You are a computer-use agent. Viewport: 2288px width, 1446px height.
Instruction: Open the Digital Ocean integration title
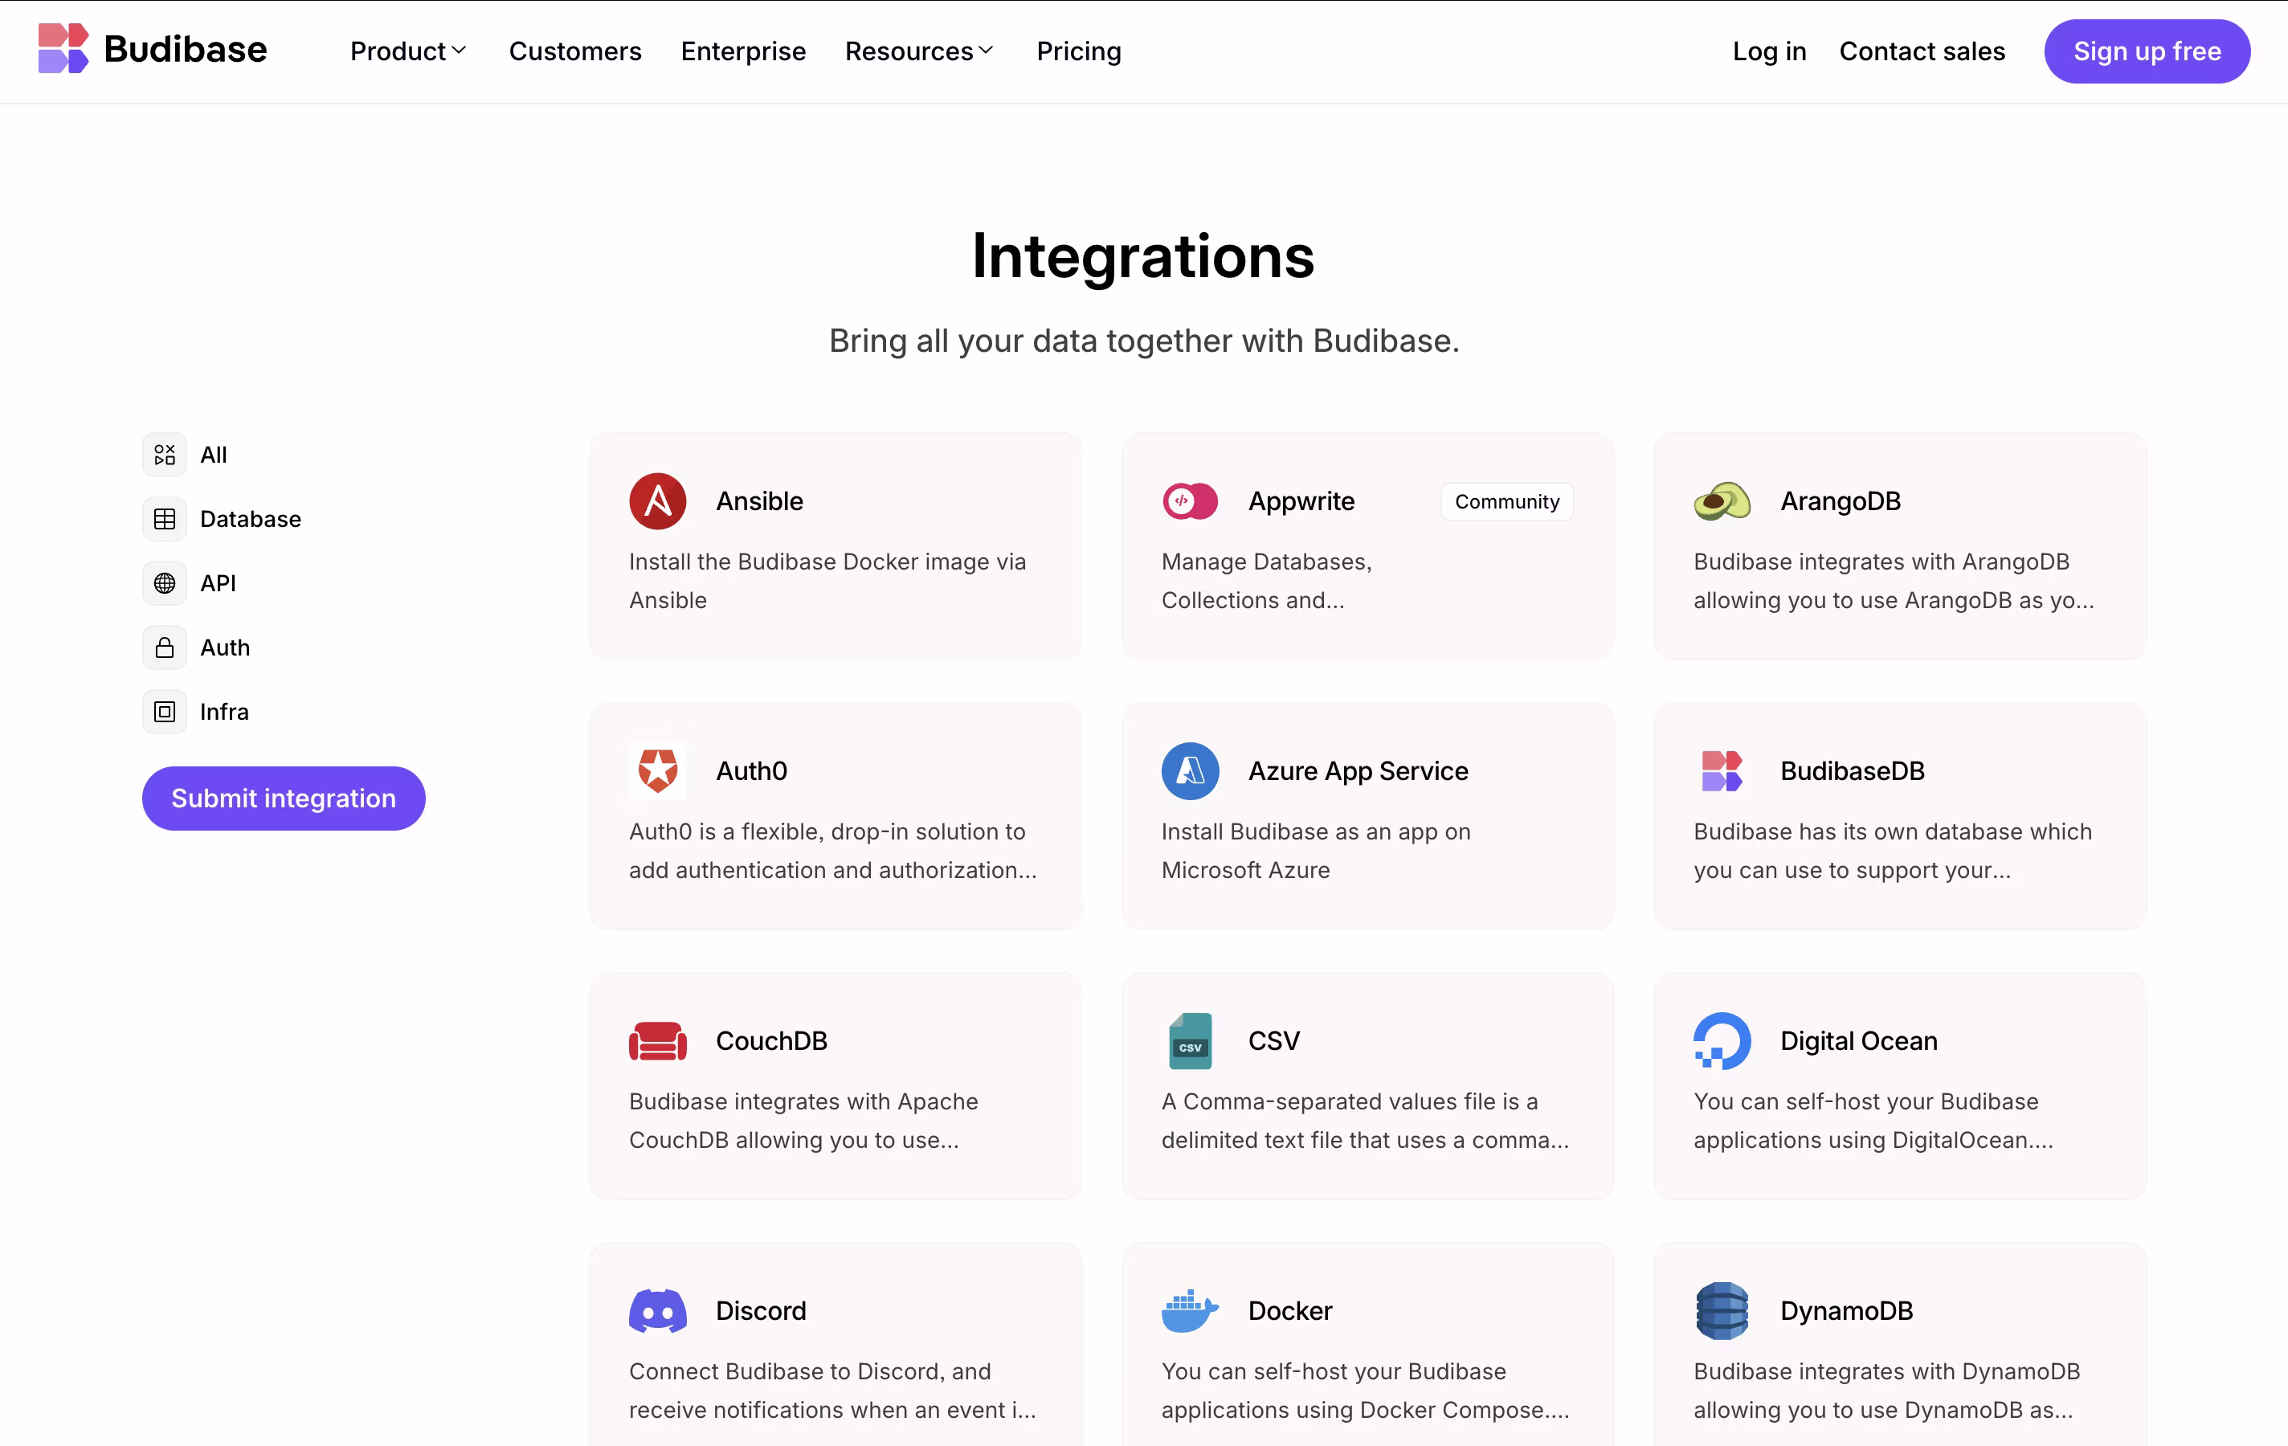1858,1040
